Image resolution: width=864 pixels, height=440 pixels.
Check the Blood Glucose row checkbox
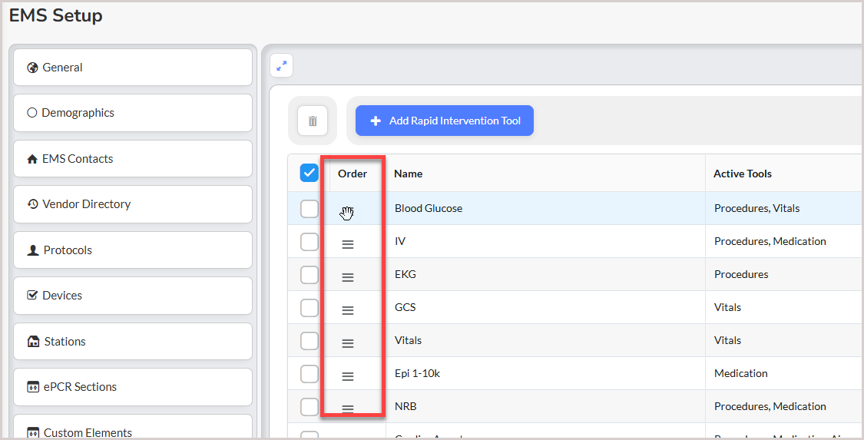310,209
